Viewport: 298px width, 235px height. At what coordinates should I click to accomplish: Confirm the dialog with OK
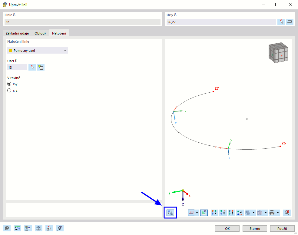[227, 229]
